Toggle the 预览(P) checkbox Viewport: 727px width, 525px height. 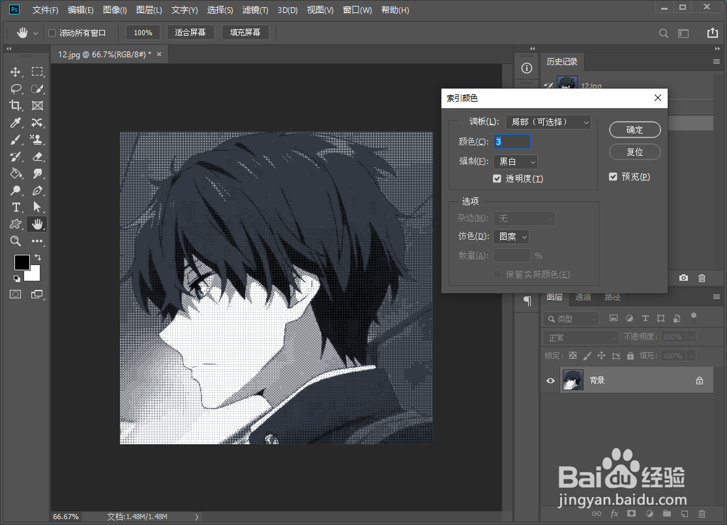pos(613,177)
